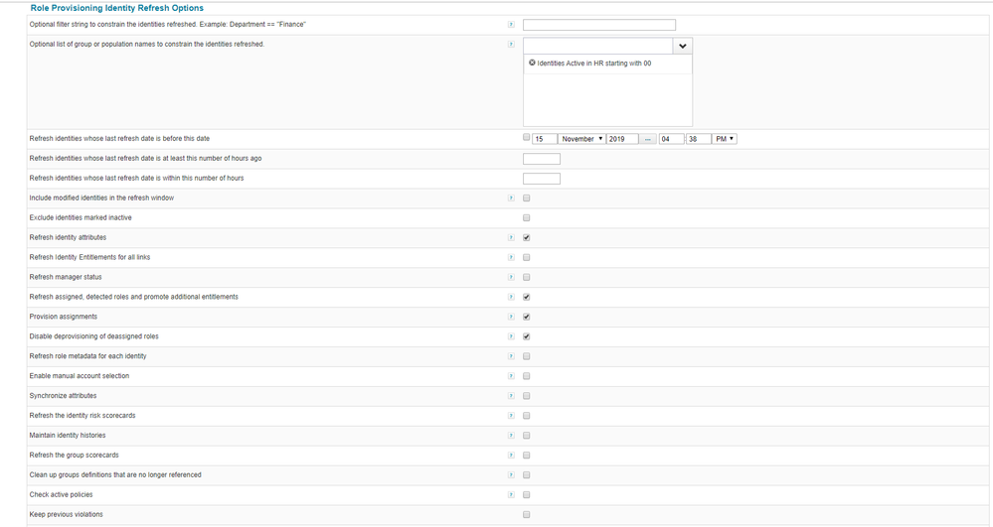Tick the Keep previous violations checkbox
This screenshot has height=527, width=993.
(527, 514)
